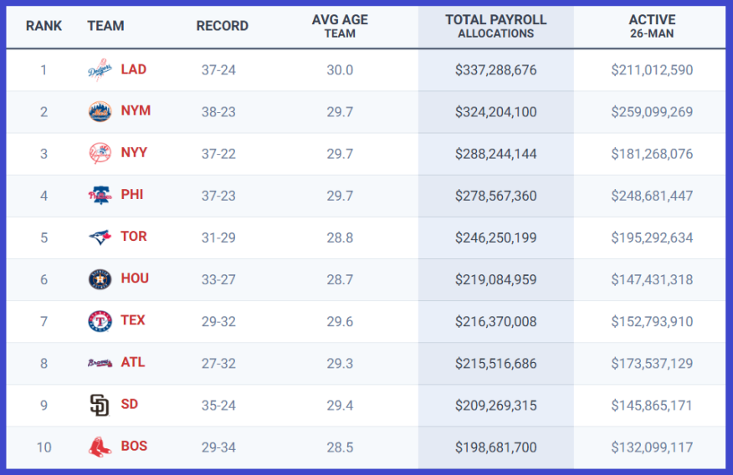Click the active 26-man value $147,431,318

(x=652, y=280)
